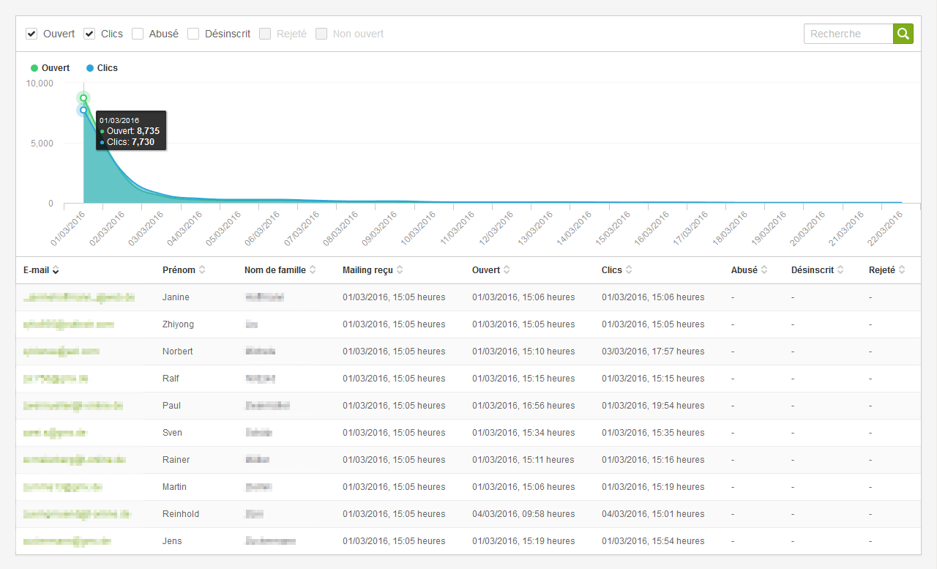Screen dimensions: 937x569
Task: Click the 10/03/2016 axis date label
Action: click(x=417, y=228)
